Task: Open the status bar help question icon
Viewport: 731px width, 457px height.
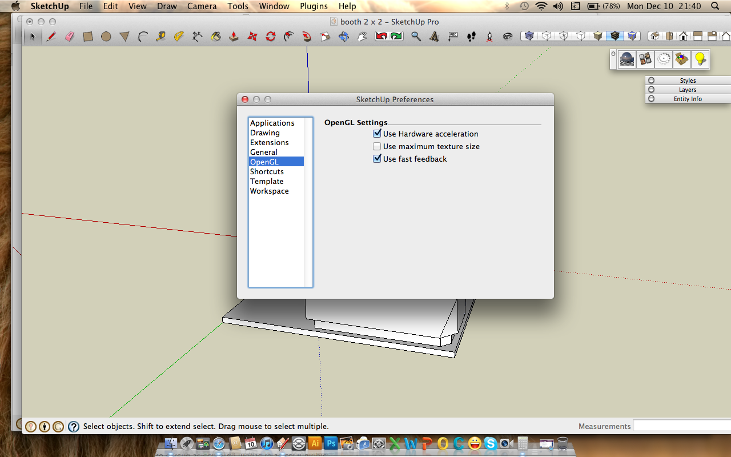Action: (74, 426)
